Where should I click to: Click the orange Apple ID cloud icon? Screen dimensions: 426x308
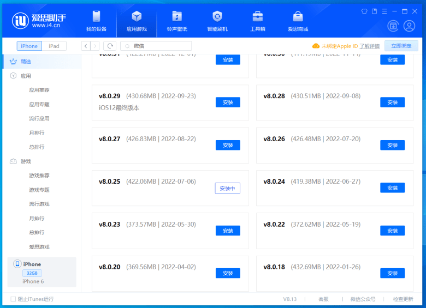[316, 46]
